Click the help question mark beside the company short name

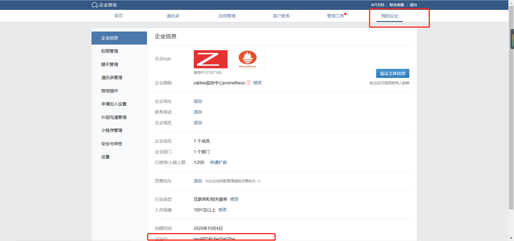pyautogui.click(x=248, y=83)
